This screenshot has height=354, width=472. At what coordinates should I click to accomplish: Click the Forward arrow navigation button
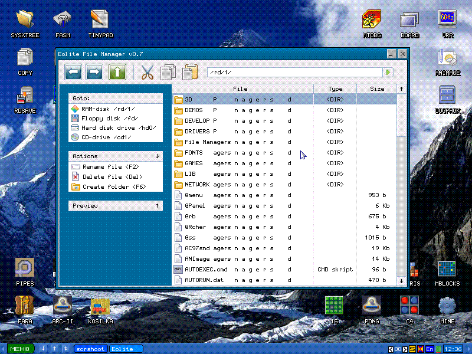click(95, 72)
